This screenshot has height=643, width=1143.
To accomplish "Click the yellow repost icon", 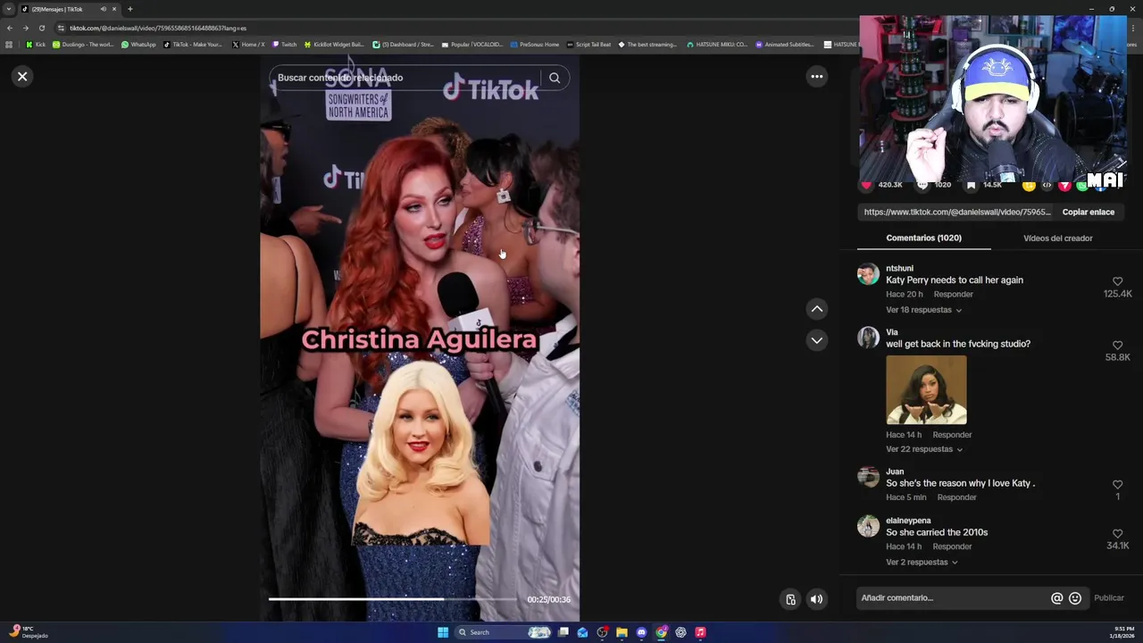I will 1029,185.
